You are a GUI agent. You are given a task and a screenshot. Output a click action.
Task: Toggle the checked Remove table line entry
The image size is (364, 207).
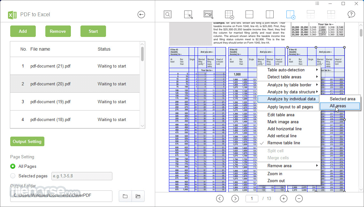[289, 143]
